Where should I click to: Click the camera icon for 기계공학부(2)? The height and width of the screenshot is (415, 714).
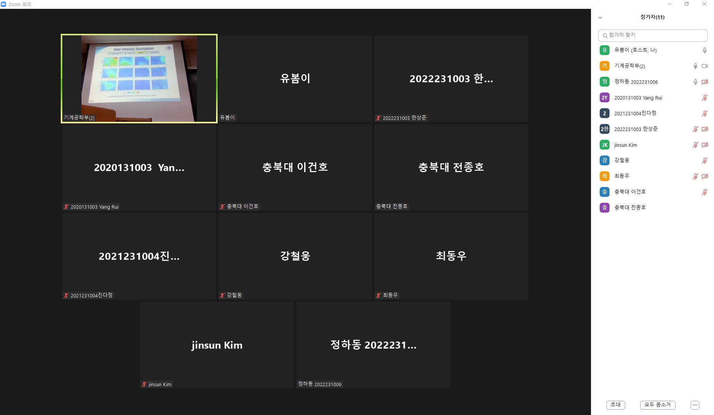[x=704, y=66]
